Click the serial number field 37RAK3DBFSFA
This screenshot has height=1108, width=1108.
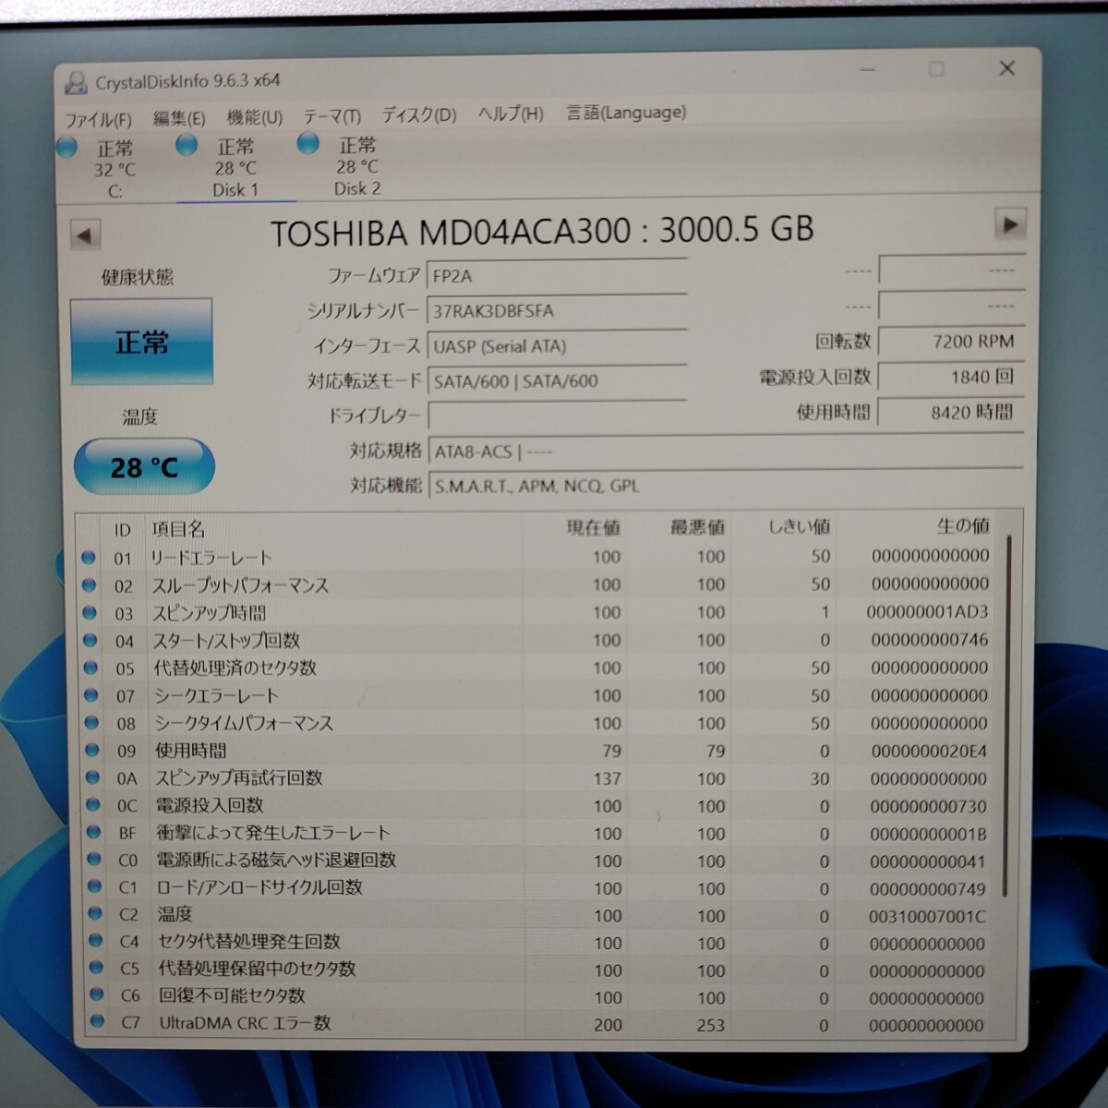click(557, 311)
